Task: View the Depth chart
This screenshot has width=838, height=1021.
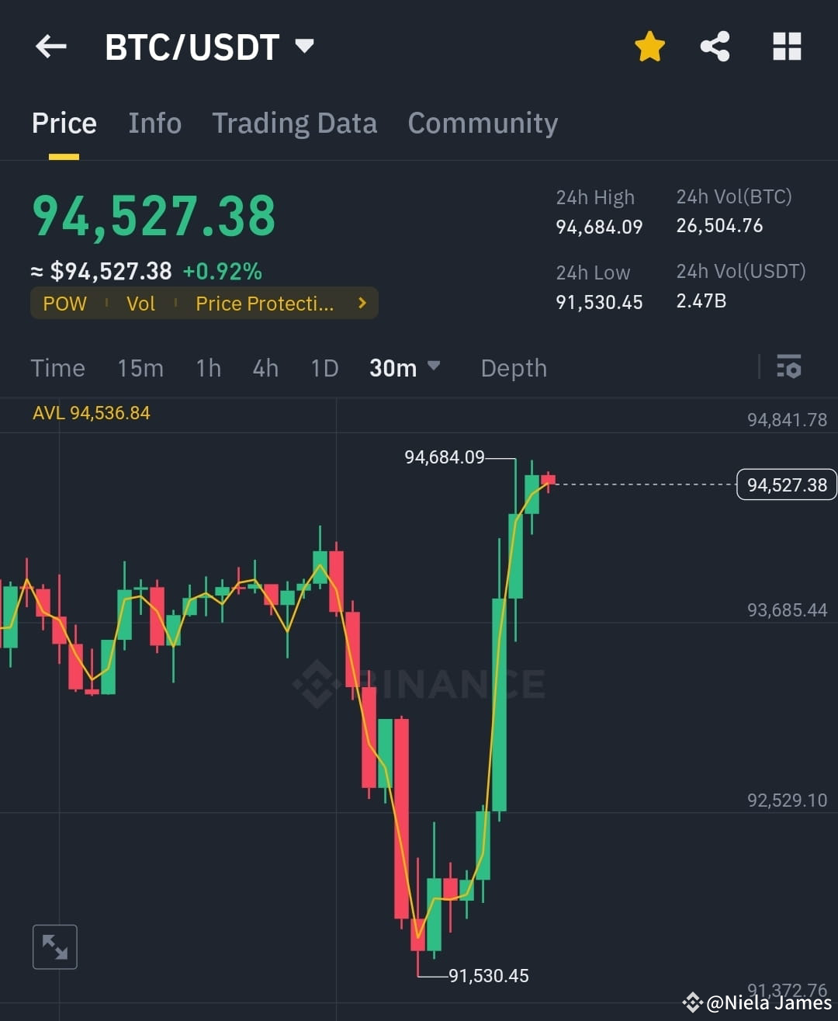Action: tap(513, 368)
